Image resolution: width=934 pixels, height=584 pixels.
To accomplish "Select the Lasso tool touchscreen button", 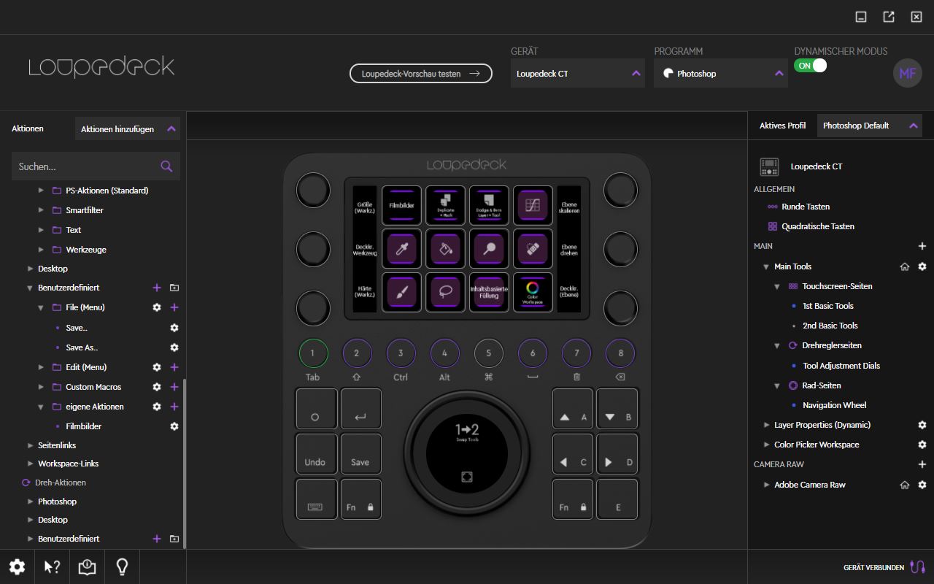I will (445, 292).
